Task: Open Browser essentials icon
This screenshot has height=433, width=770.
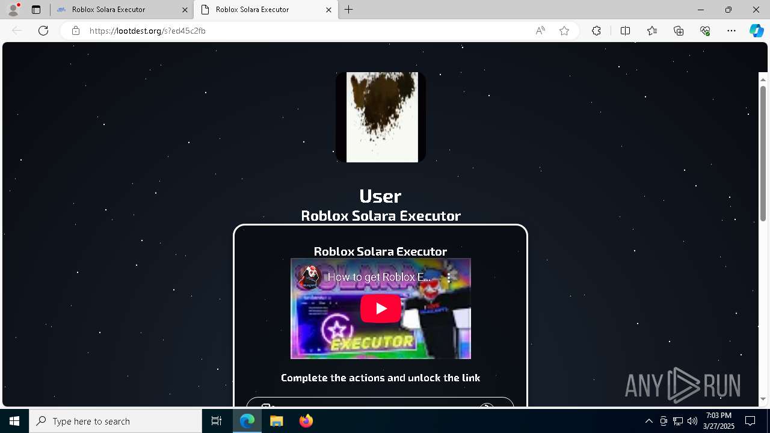Action: coord(705,31)
